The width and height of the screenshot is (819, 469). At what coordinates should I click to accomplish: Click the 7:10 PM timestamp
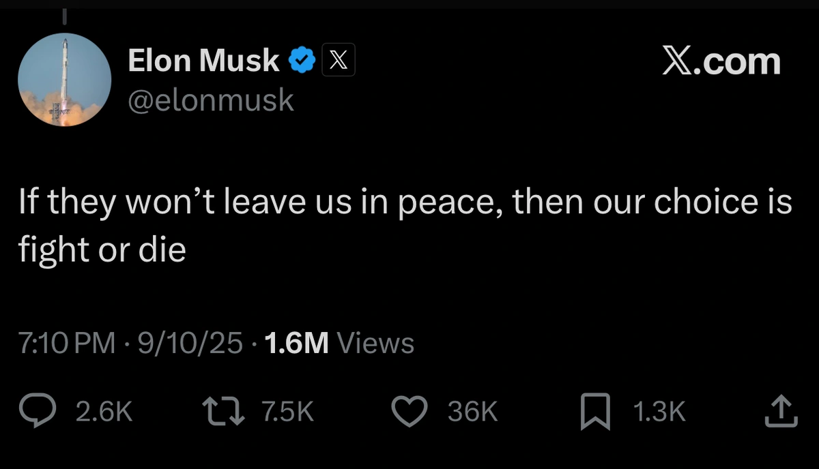[x=67, y=343]
